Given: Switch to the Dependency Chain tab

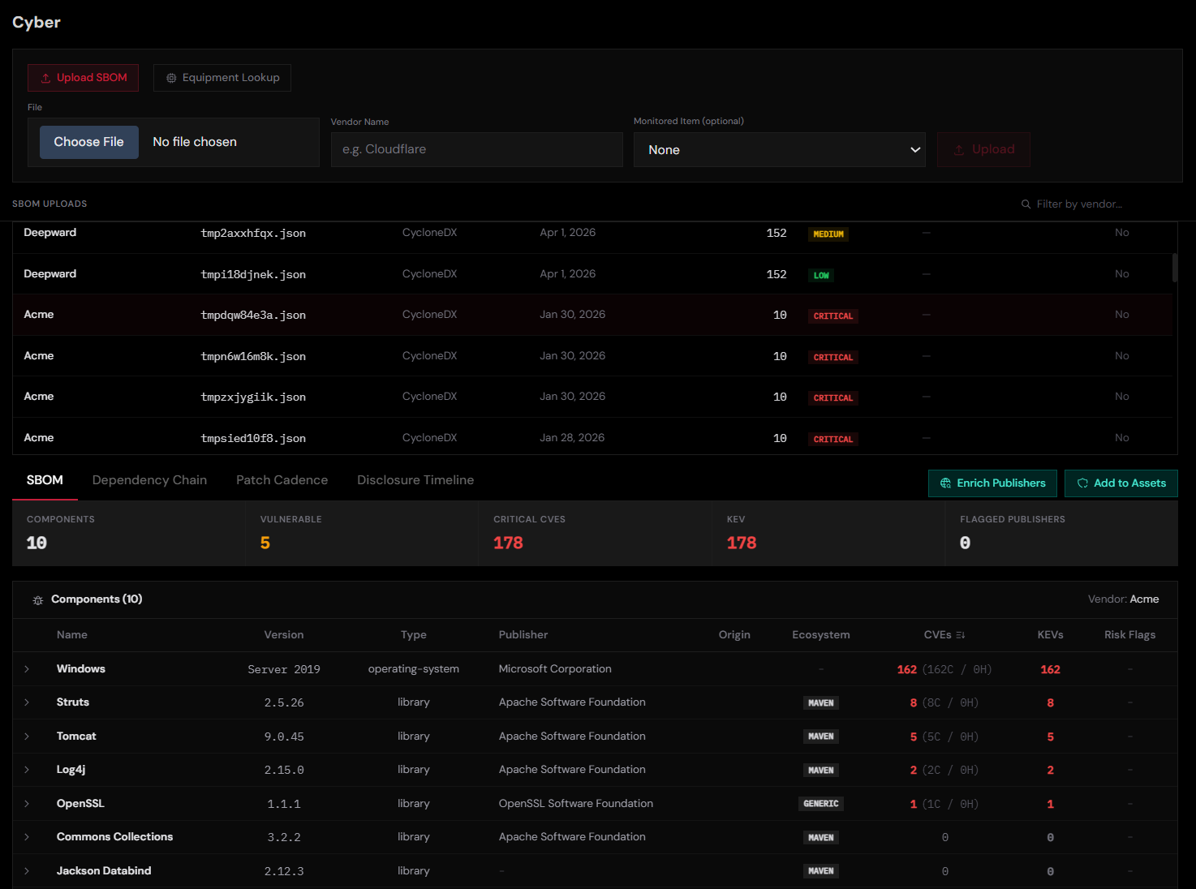Looking at the screenshot, I should click(x=149, y=479).
